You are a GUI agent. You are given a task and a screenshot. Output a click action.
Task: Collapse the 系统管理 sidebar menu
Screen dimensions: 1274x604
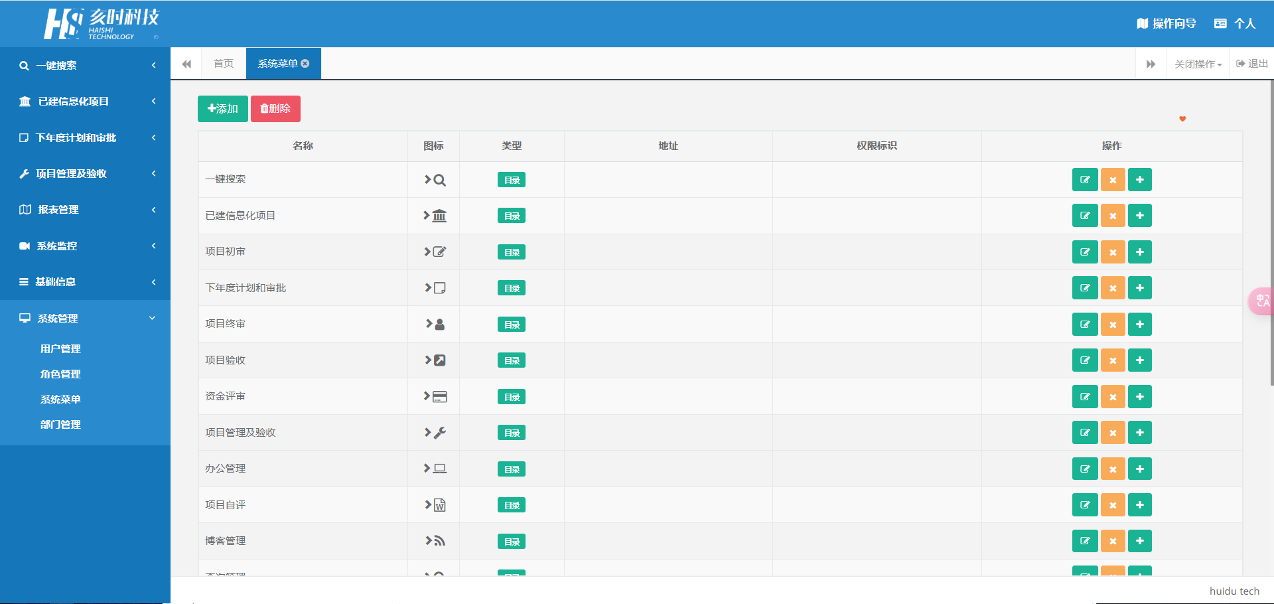point(85,318)
